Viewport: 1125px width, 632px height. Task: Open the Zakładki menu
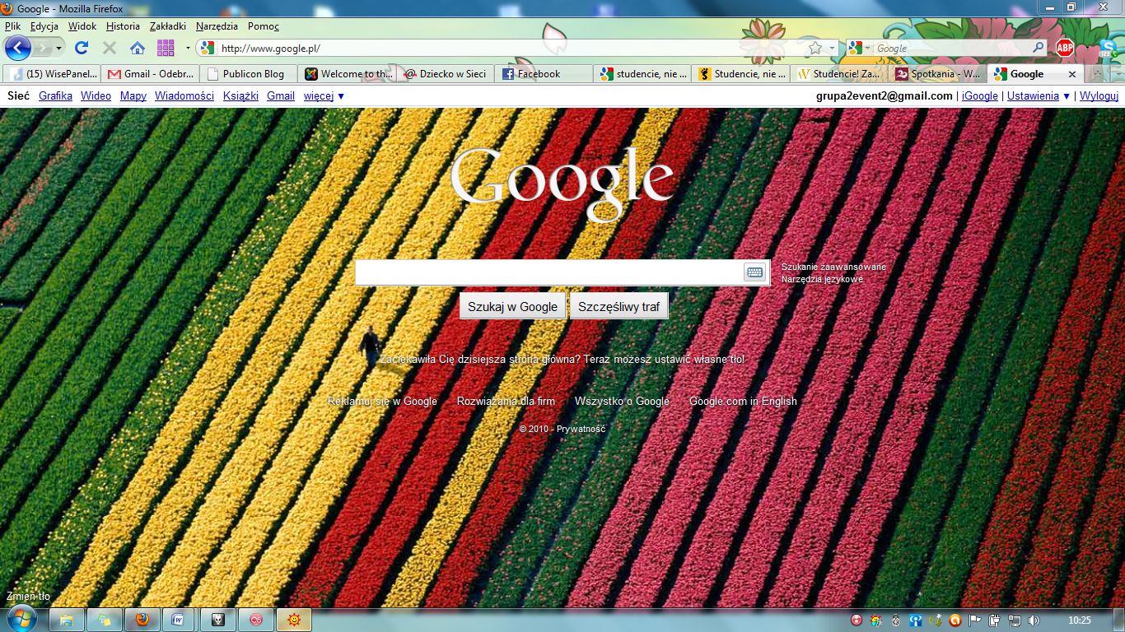point(168,26)
